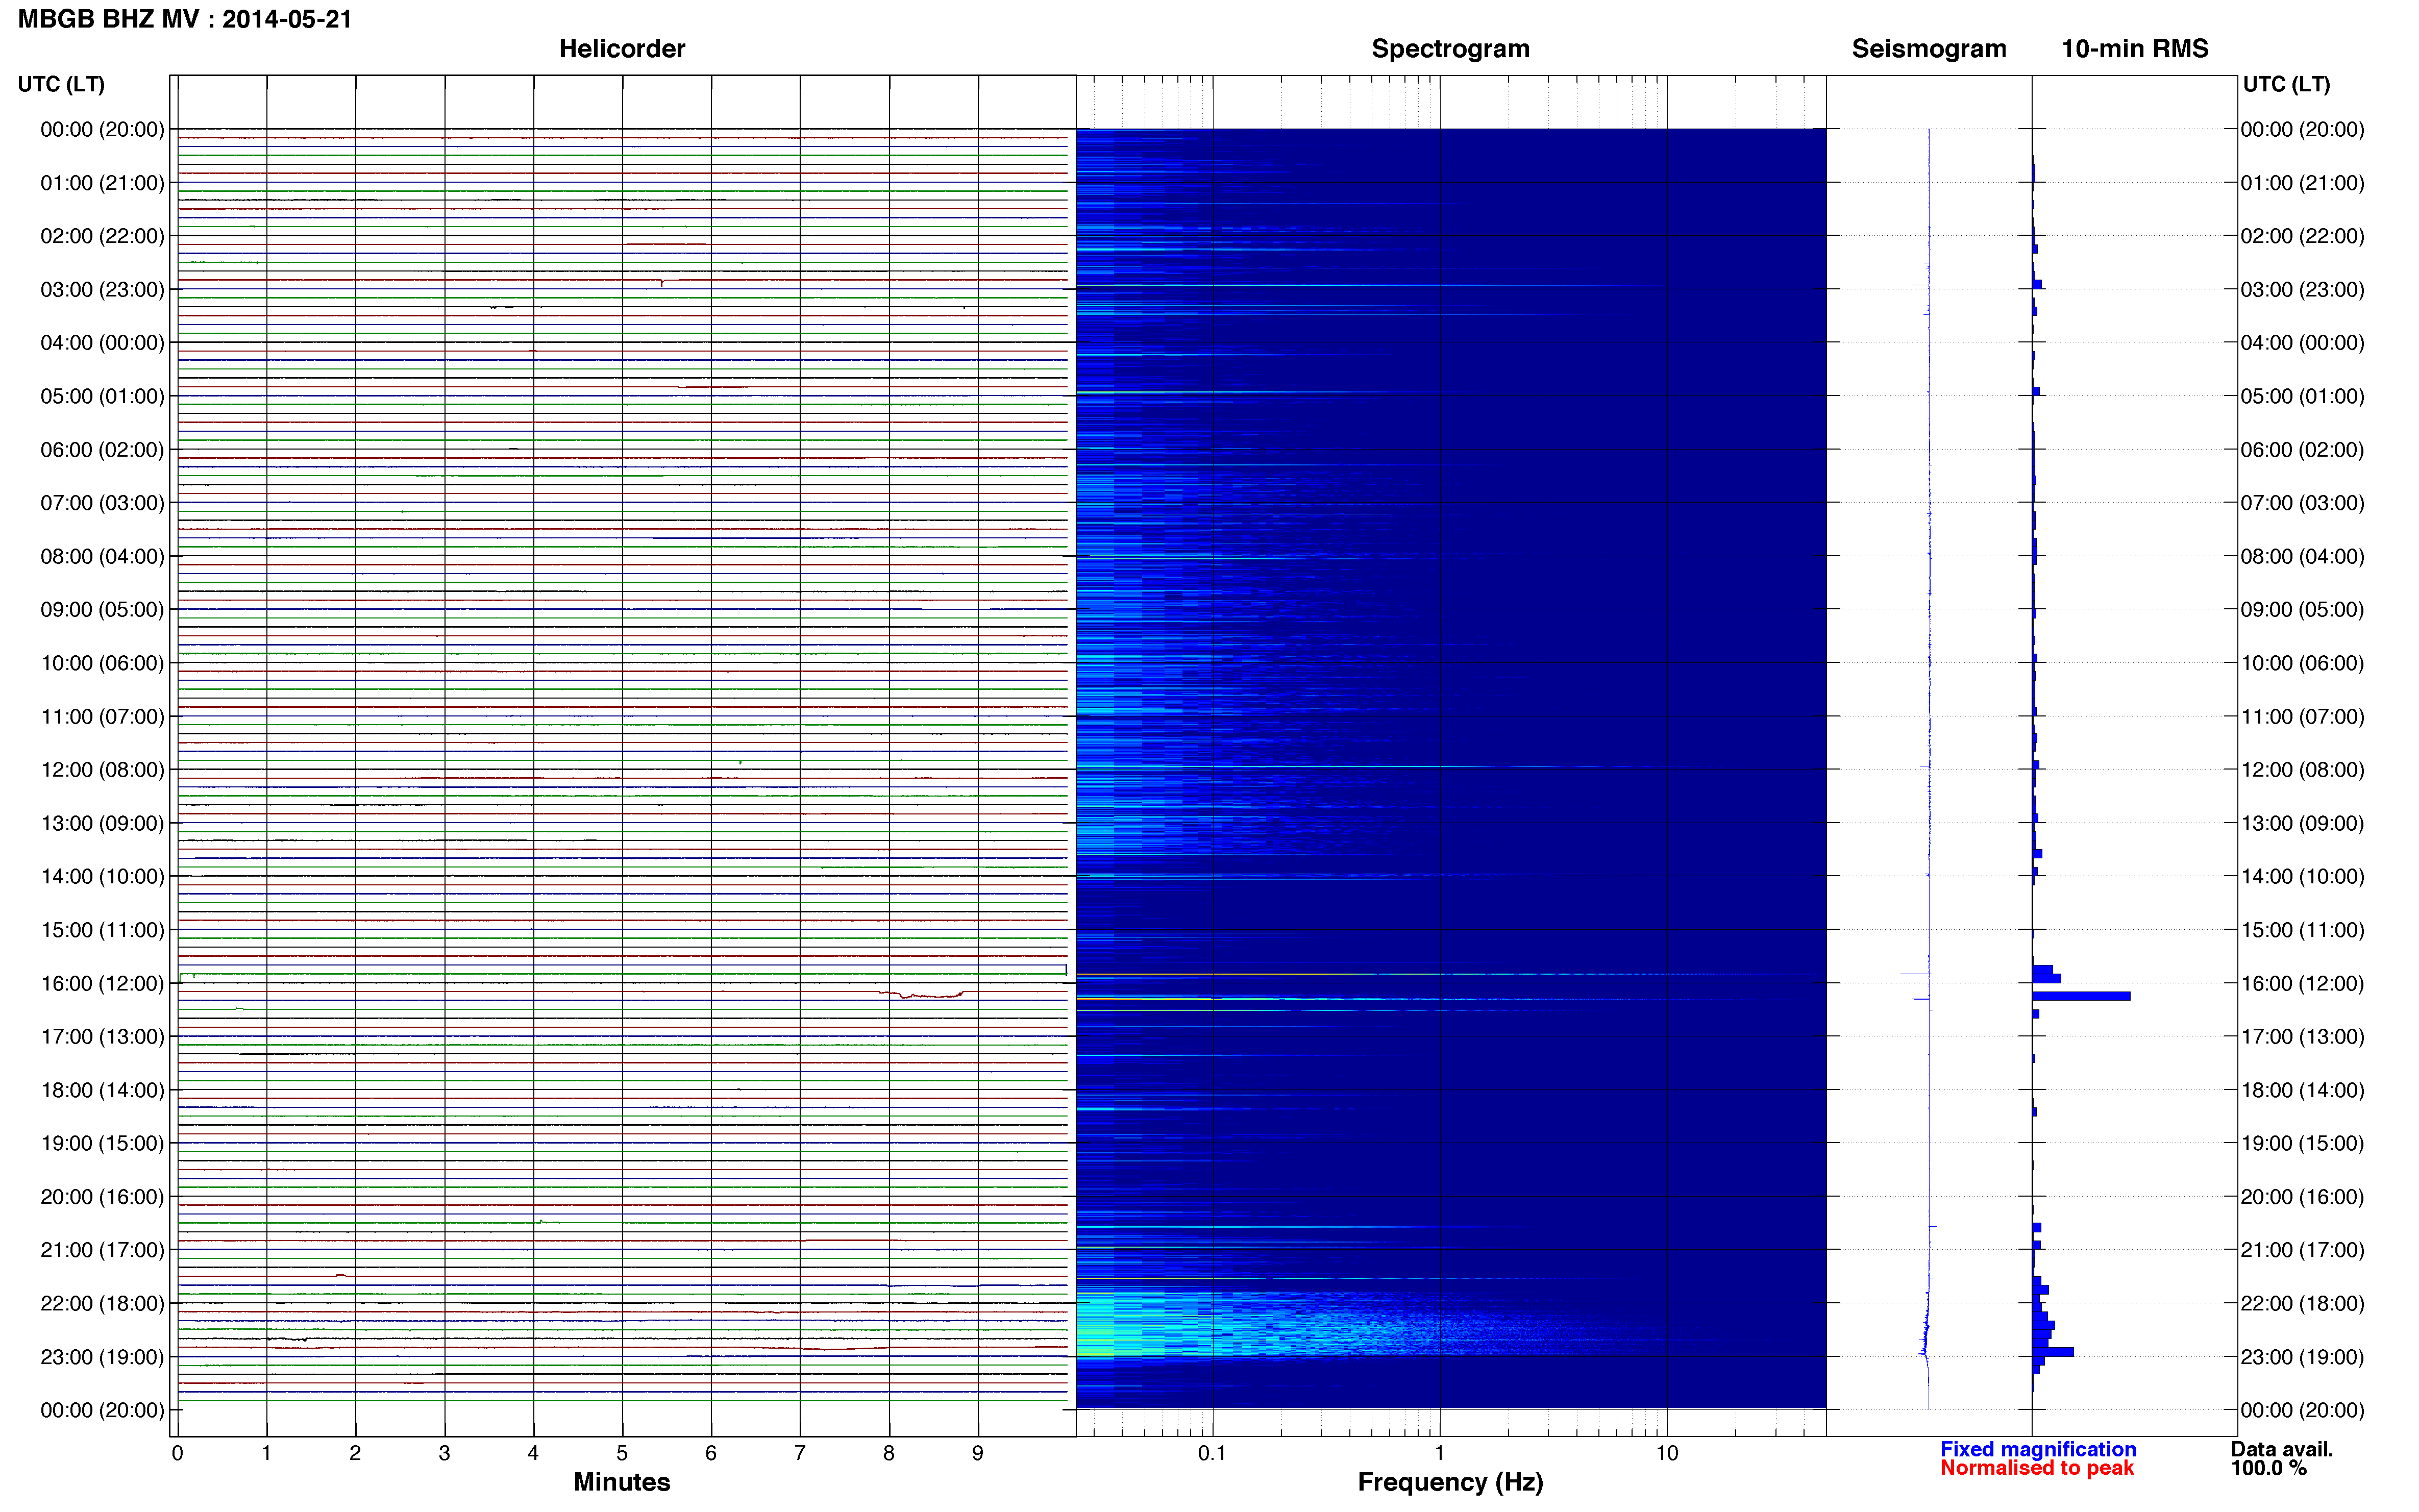The image size is (2419, 1512).
Task: Click left time label '03:00 (23:00)'
Action: 102,289
